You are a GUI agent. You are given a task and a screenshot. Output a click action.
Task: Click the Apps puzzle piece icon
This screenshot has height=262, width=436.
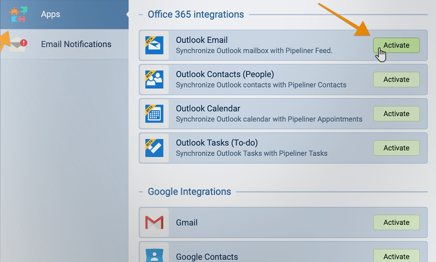coord(18,14)
